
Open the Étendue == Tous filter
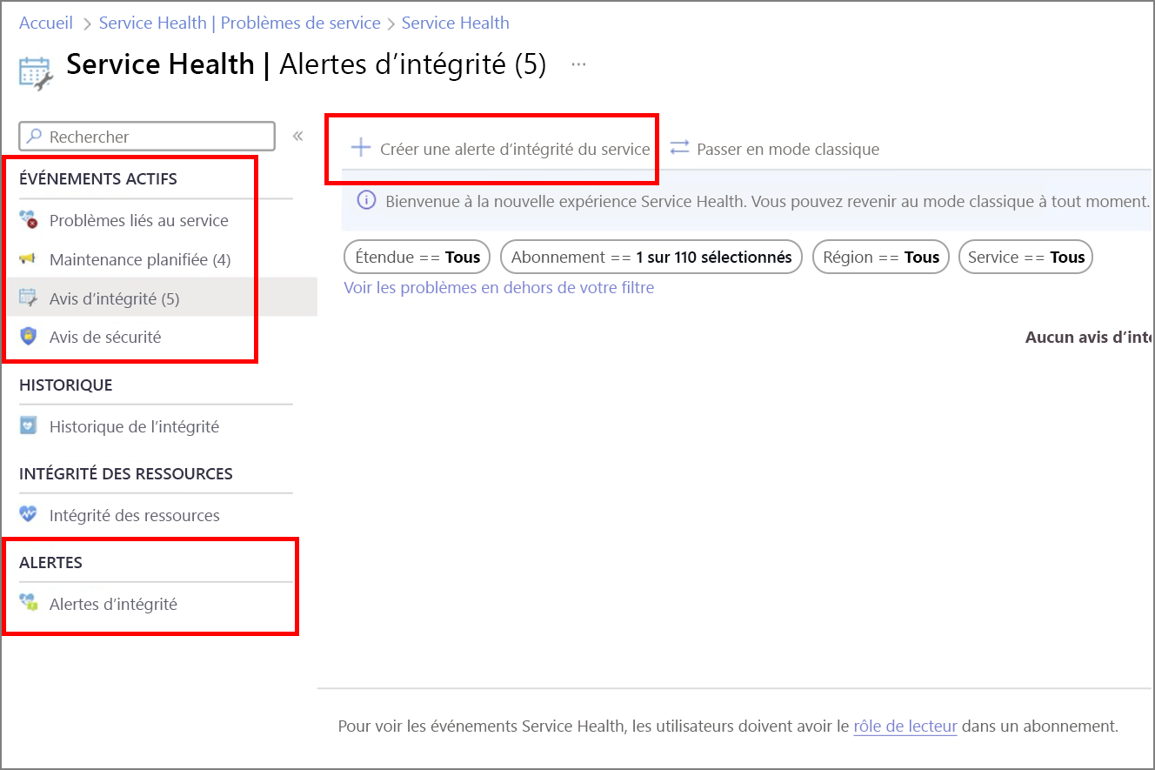417,258
